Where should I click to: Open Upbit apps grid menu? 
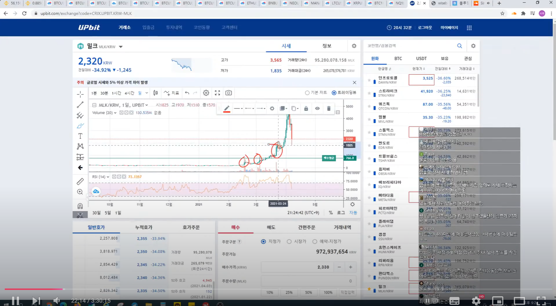469,28
